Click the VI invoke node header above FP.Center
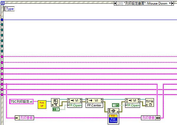The width and height of the screenshot is (177, 125). [x=94, y=101]
